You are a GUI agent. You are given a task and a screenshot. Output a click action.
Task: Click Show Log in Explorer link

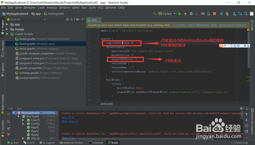[x=232, y=25]
